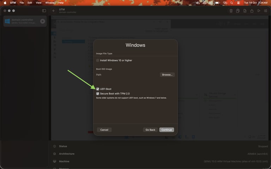Click the Windows logo of domain controller
The height and width of the screenshot is (169, 271).
pos(7,21)
